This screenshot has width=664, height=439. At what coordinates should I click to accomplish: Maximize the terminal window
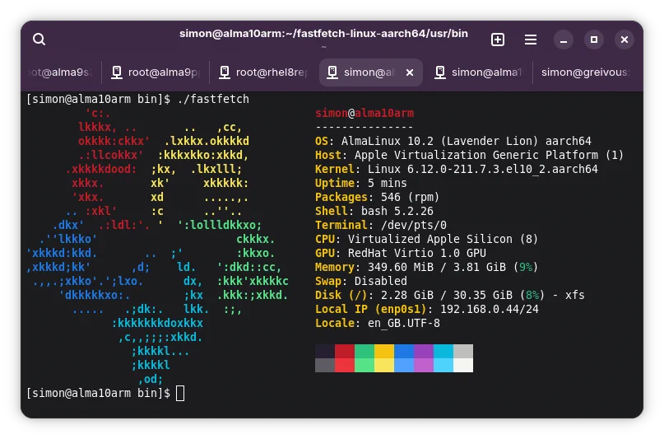pyautogui.click(x=594, y=40)
